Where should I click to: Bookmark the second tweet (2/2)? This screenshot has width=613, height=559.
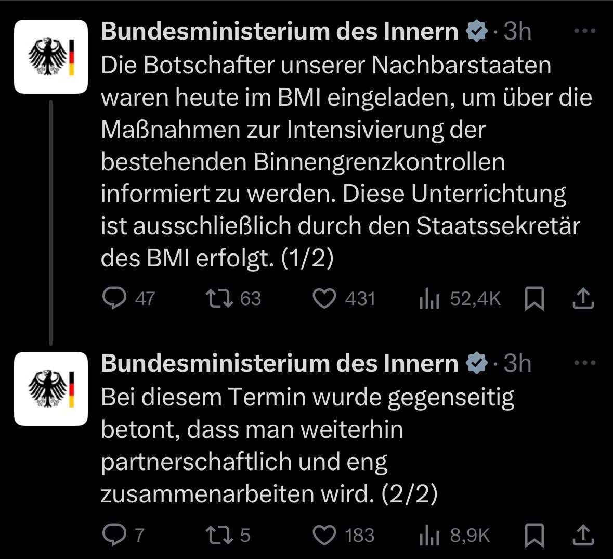coord(534,535)
